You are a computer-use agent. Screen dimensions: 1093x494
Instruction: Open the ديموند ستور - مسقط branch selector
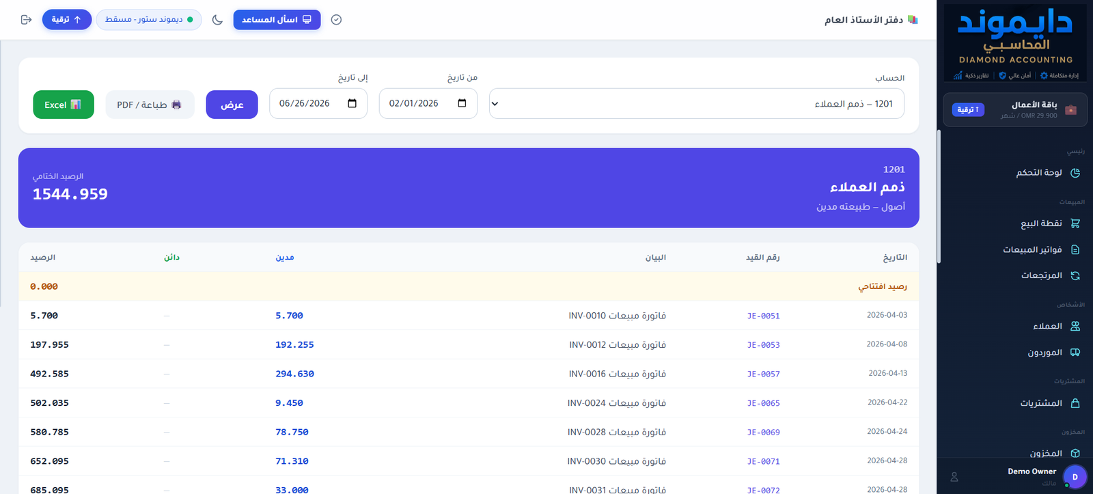coord(149,20)
